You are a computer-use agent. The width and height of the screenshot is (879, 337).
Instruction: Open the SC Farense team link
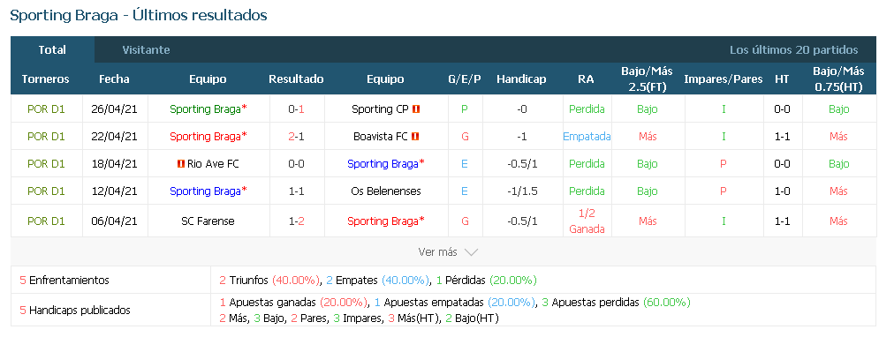[x=208, y=221]
